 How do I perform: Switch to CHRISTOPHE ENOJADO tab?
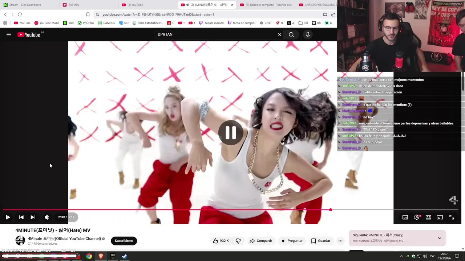(318, 5)
